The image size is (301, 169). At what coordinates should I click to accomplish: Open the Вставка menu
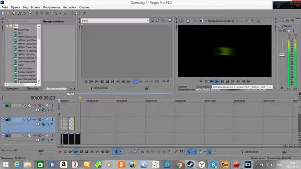pyautogui.click(x=35, y=8)
